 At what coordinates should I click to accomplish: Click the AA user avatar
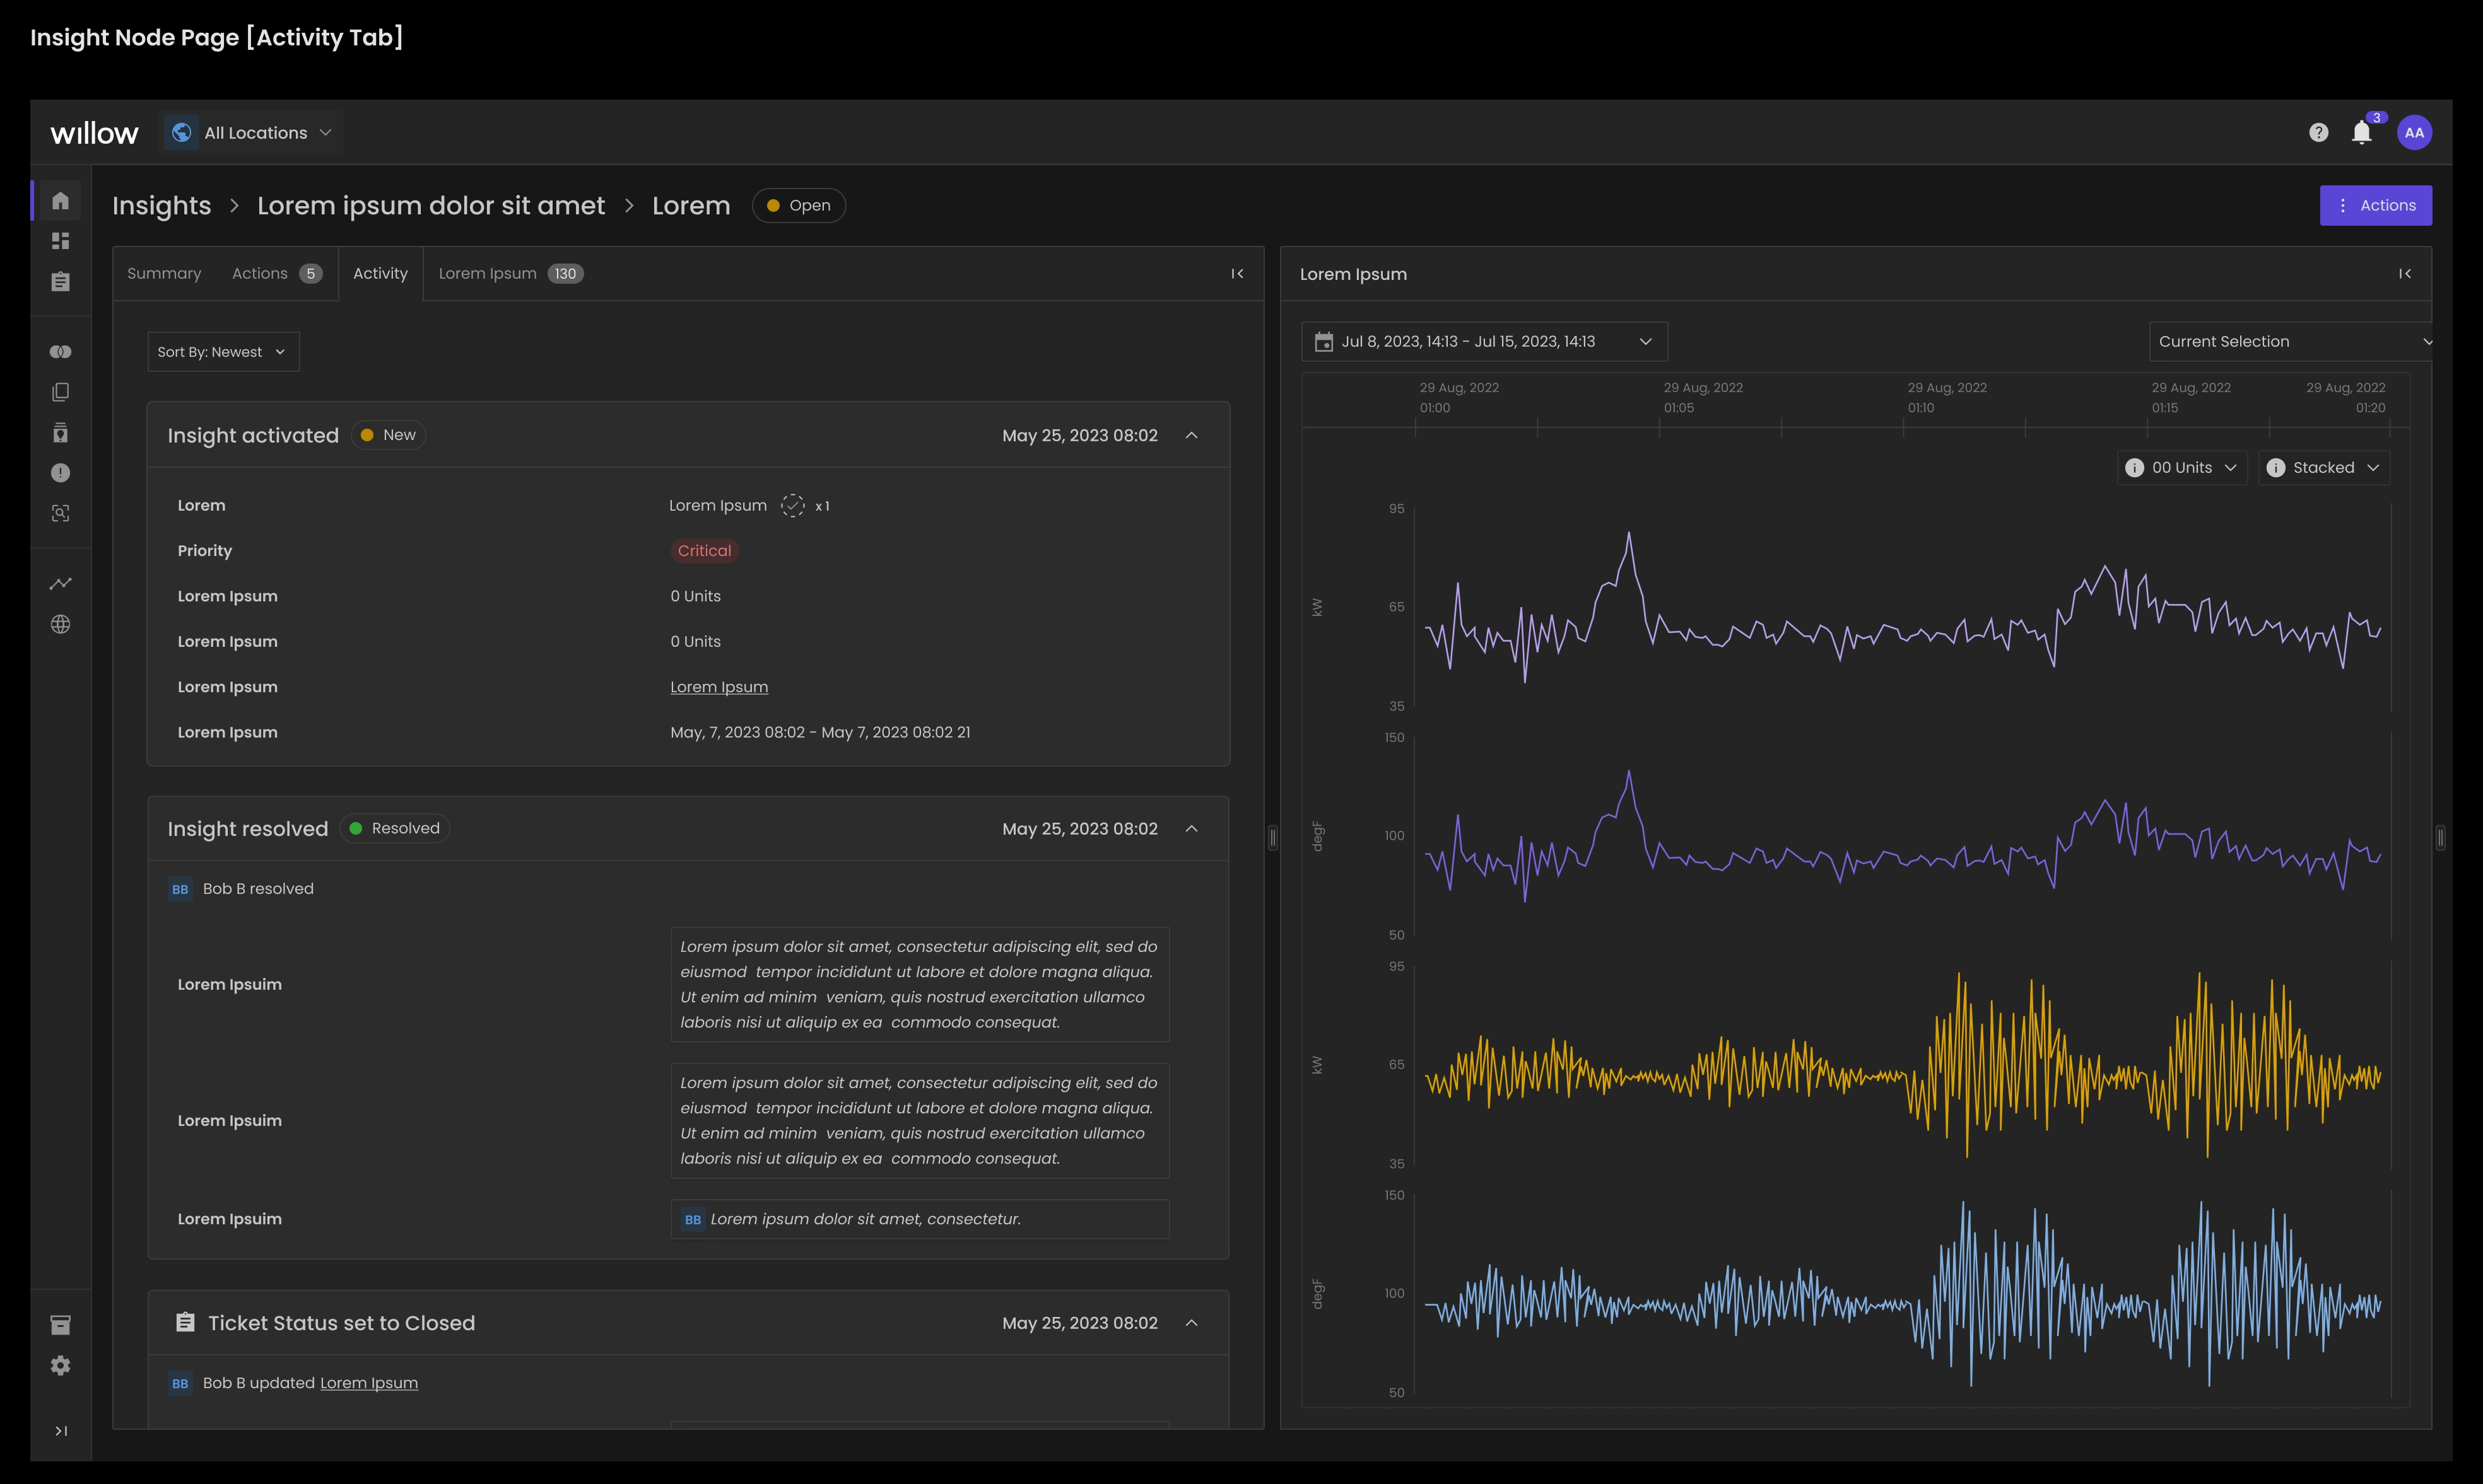click(2415, 133)
